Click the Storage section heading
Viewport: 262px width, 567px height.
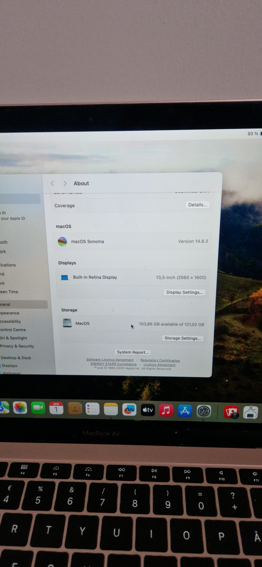click(69, 310)
